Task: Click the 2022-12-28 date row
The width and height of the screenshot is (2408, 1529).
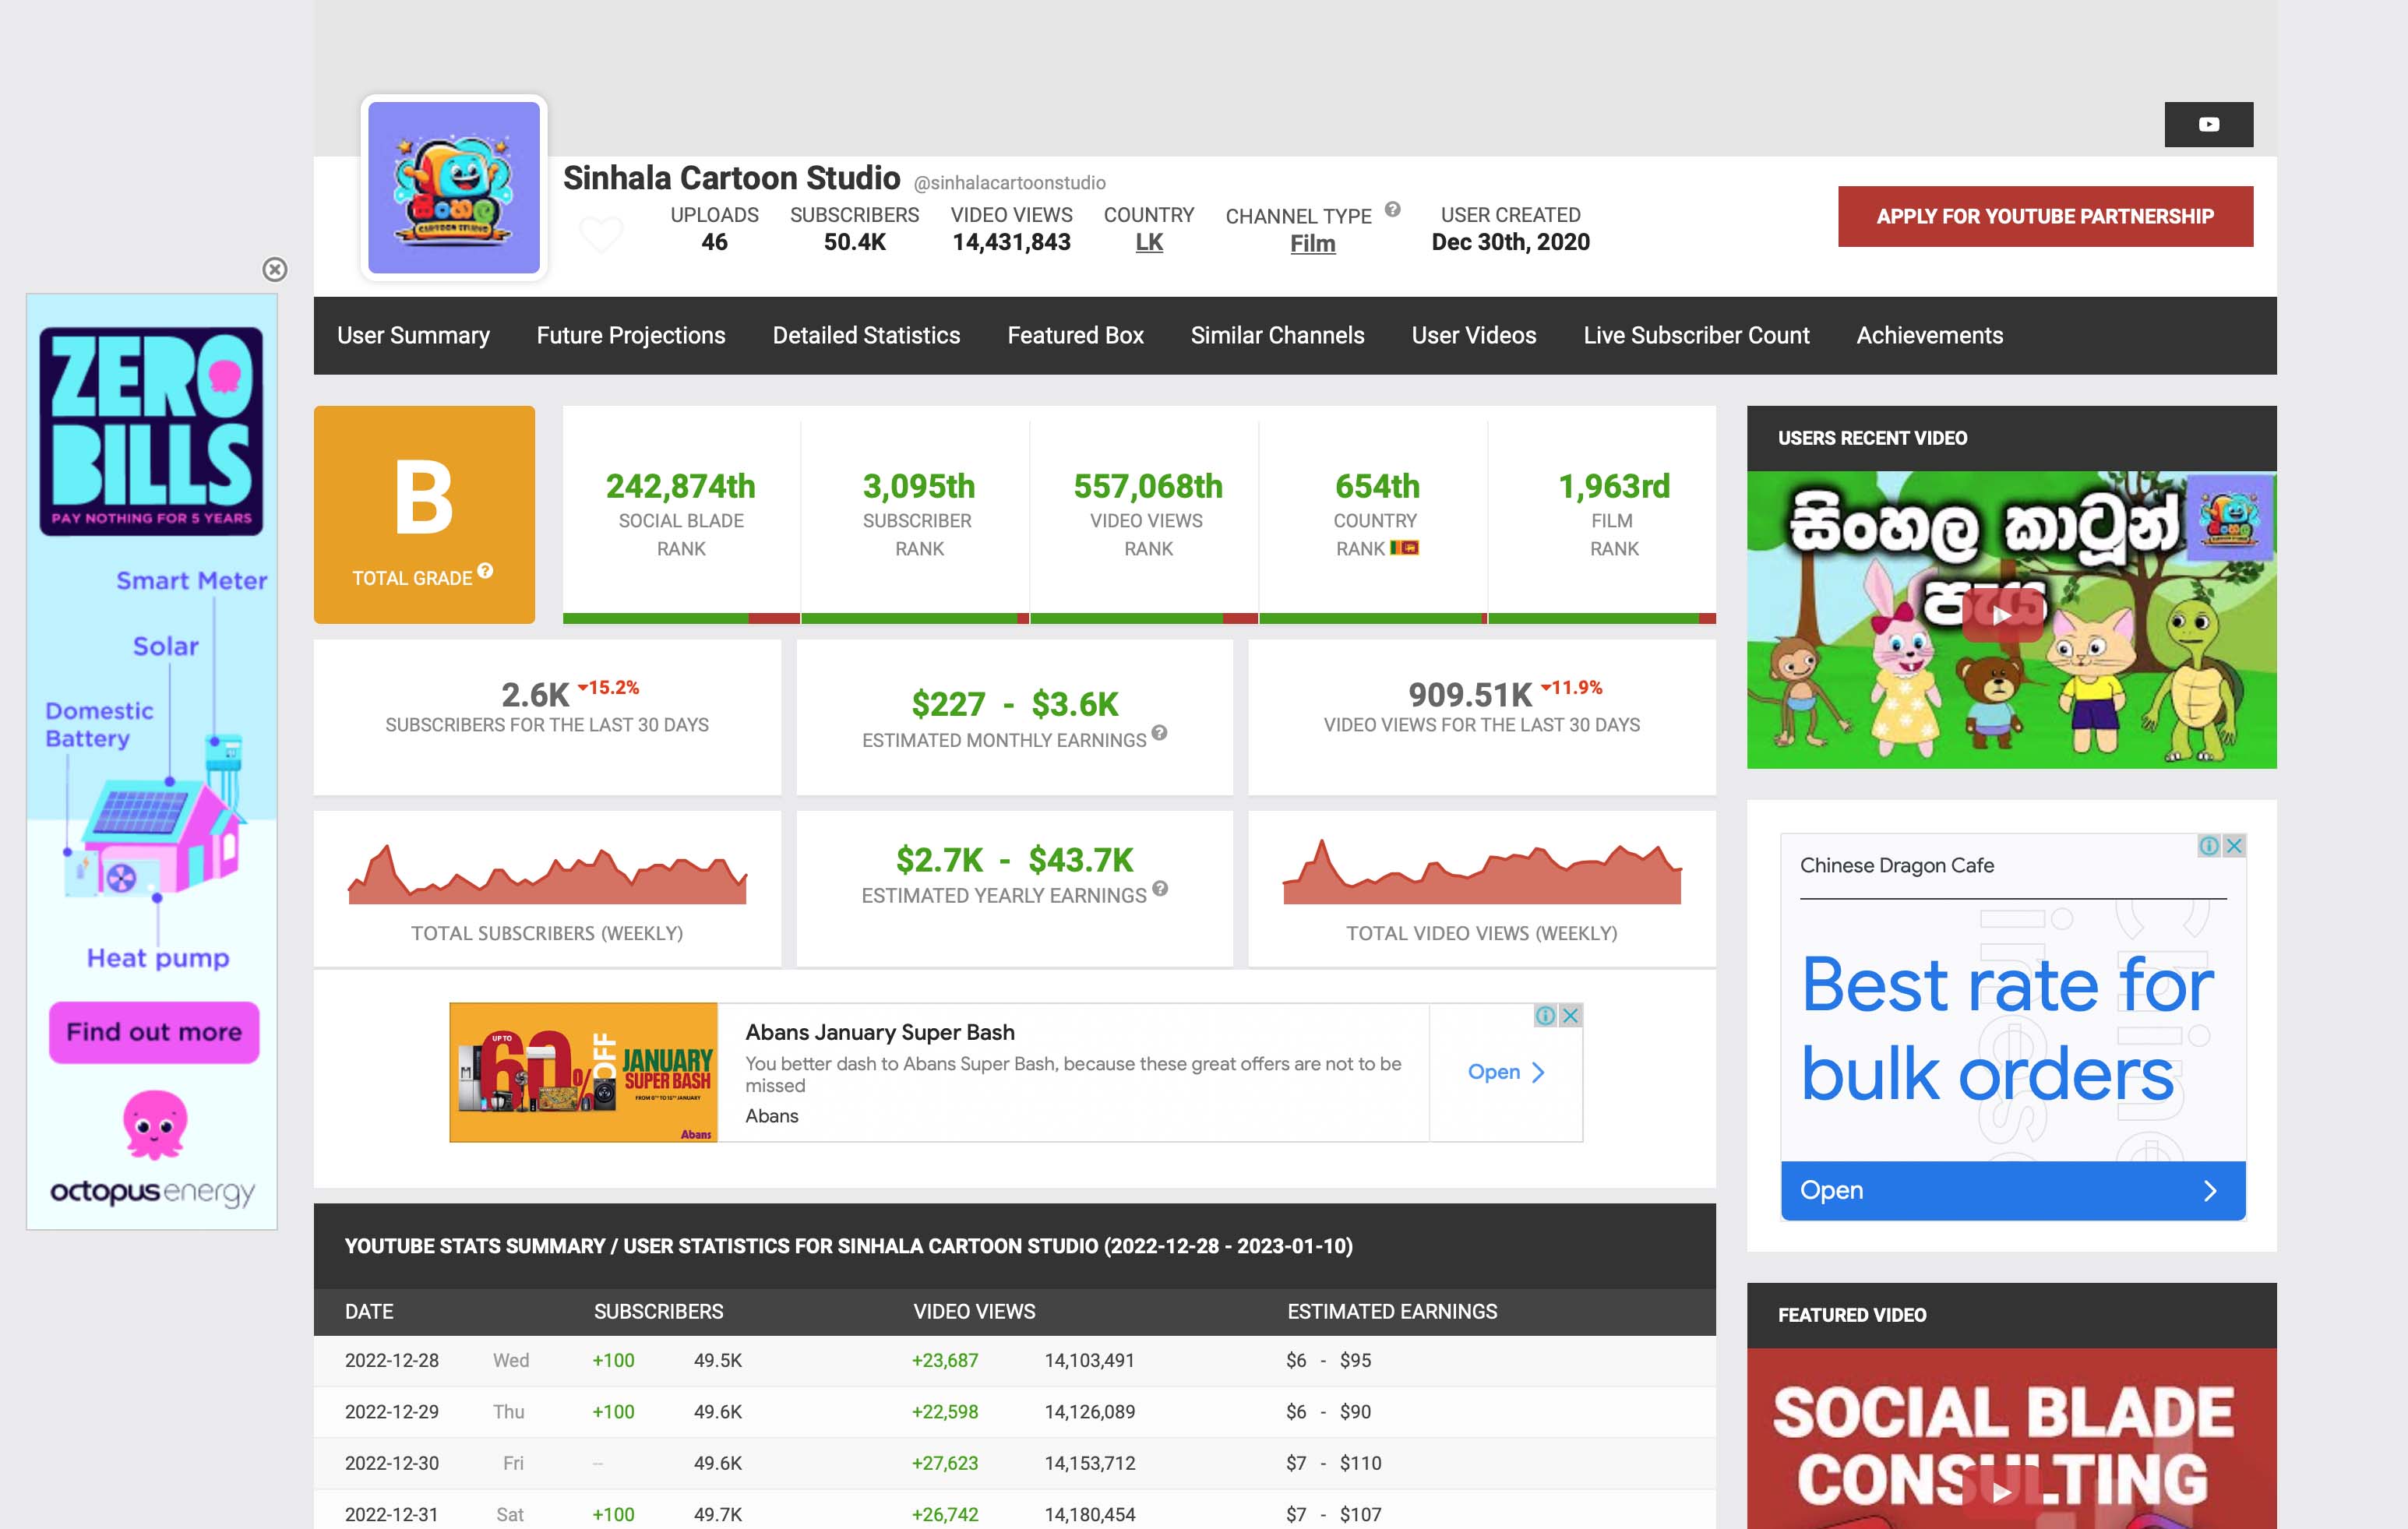Action: pyautogui.click(x=1014, y=1360)
